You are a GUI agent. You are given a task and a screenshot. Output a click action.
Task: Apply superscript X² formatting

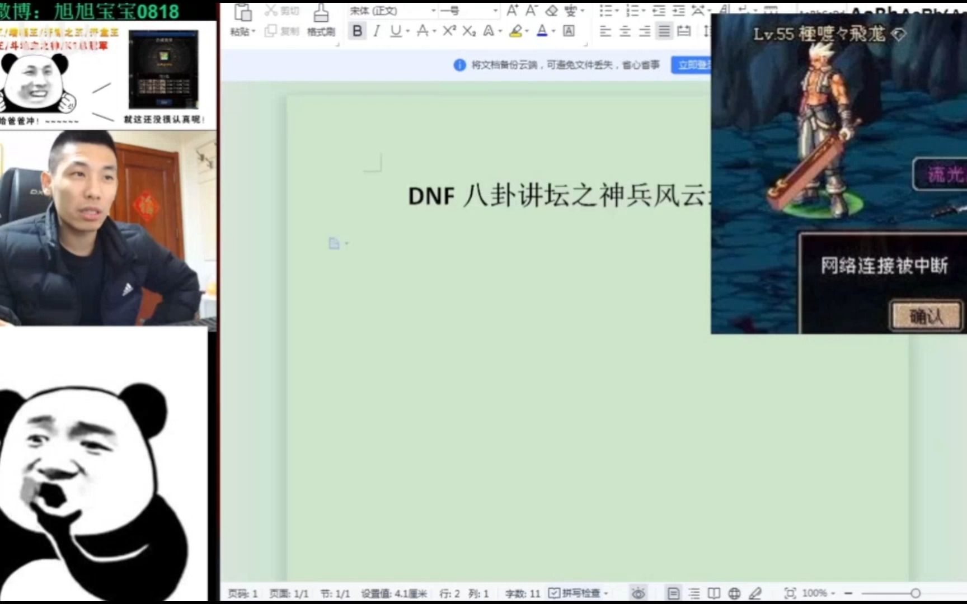click(x=449, y=31)
